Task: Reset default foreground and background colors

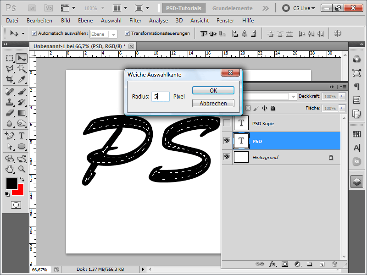Action: pos(7,194)
